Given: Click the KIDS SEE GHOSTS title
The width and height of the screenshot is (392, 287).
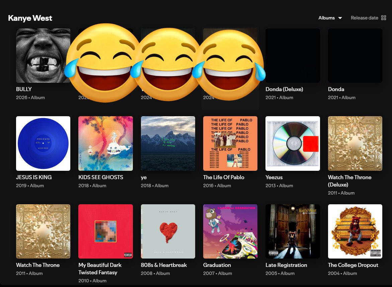Looking at the screenshot, I should click(x=101, y=177).
